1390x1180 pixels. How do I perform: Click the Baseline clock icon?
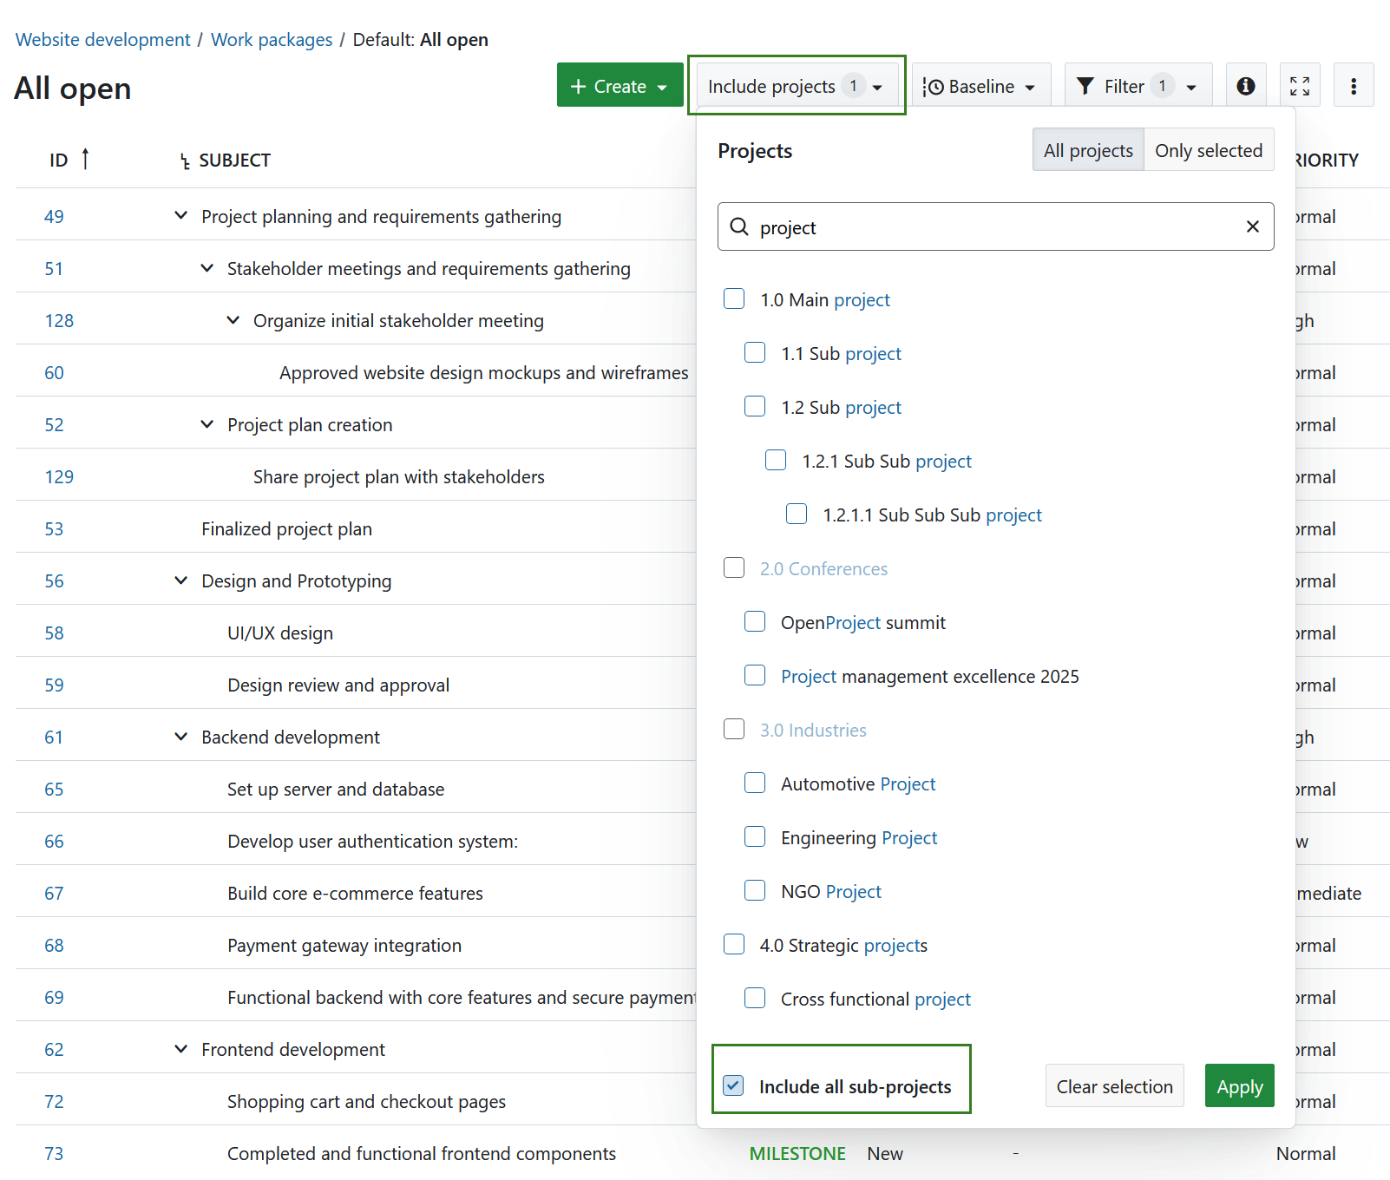coord(934,86)
